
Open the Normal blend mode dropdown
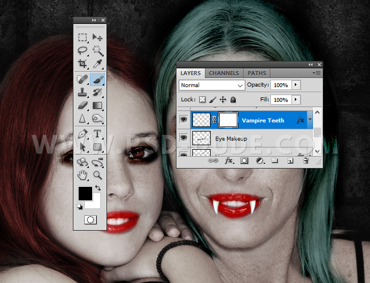click(x=211, y=85)
